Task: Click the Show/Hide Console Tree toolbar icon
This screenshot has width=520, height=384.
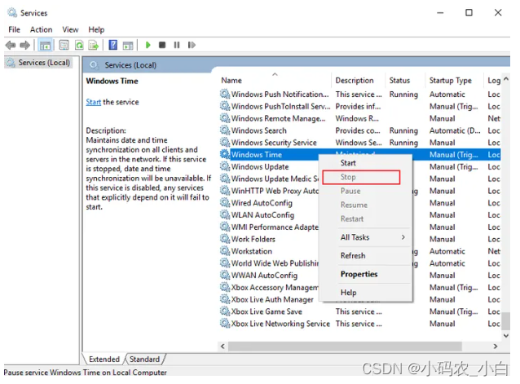Action: tap(46, 45)
